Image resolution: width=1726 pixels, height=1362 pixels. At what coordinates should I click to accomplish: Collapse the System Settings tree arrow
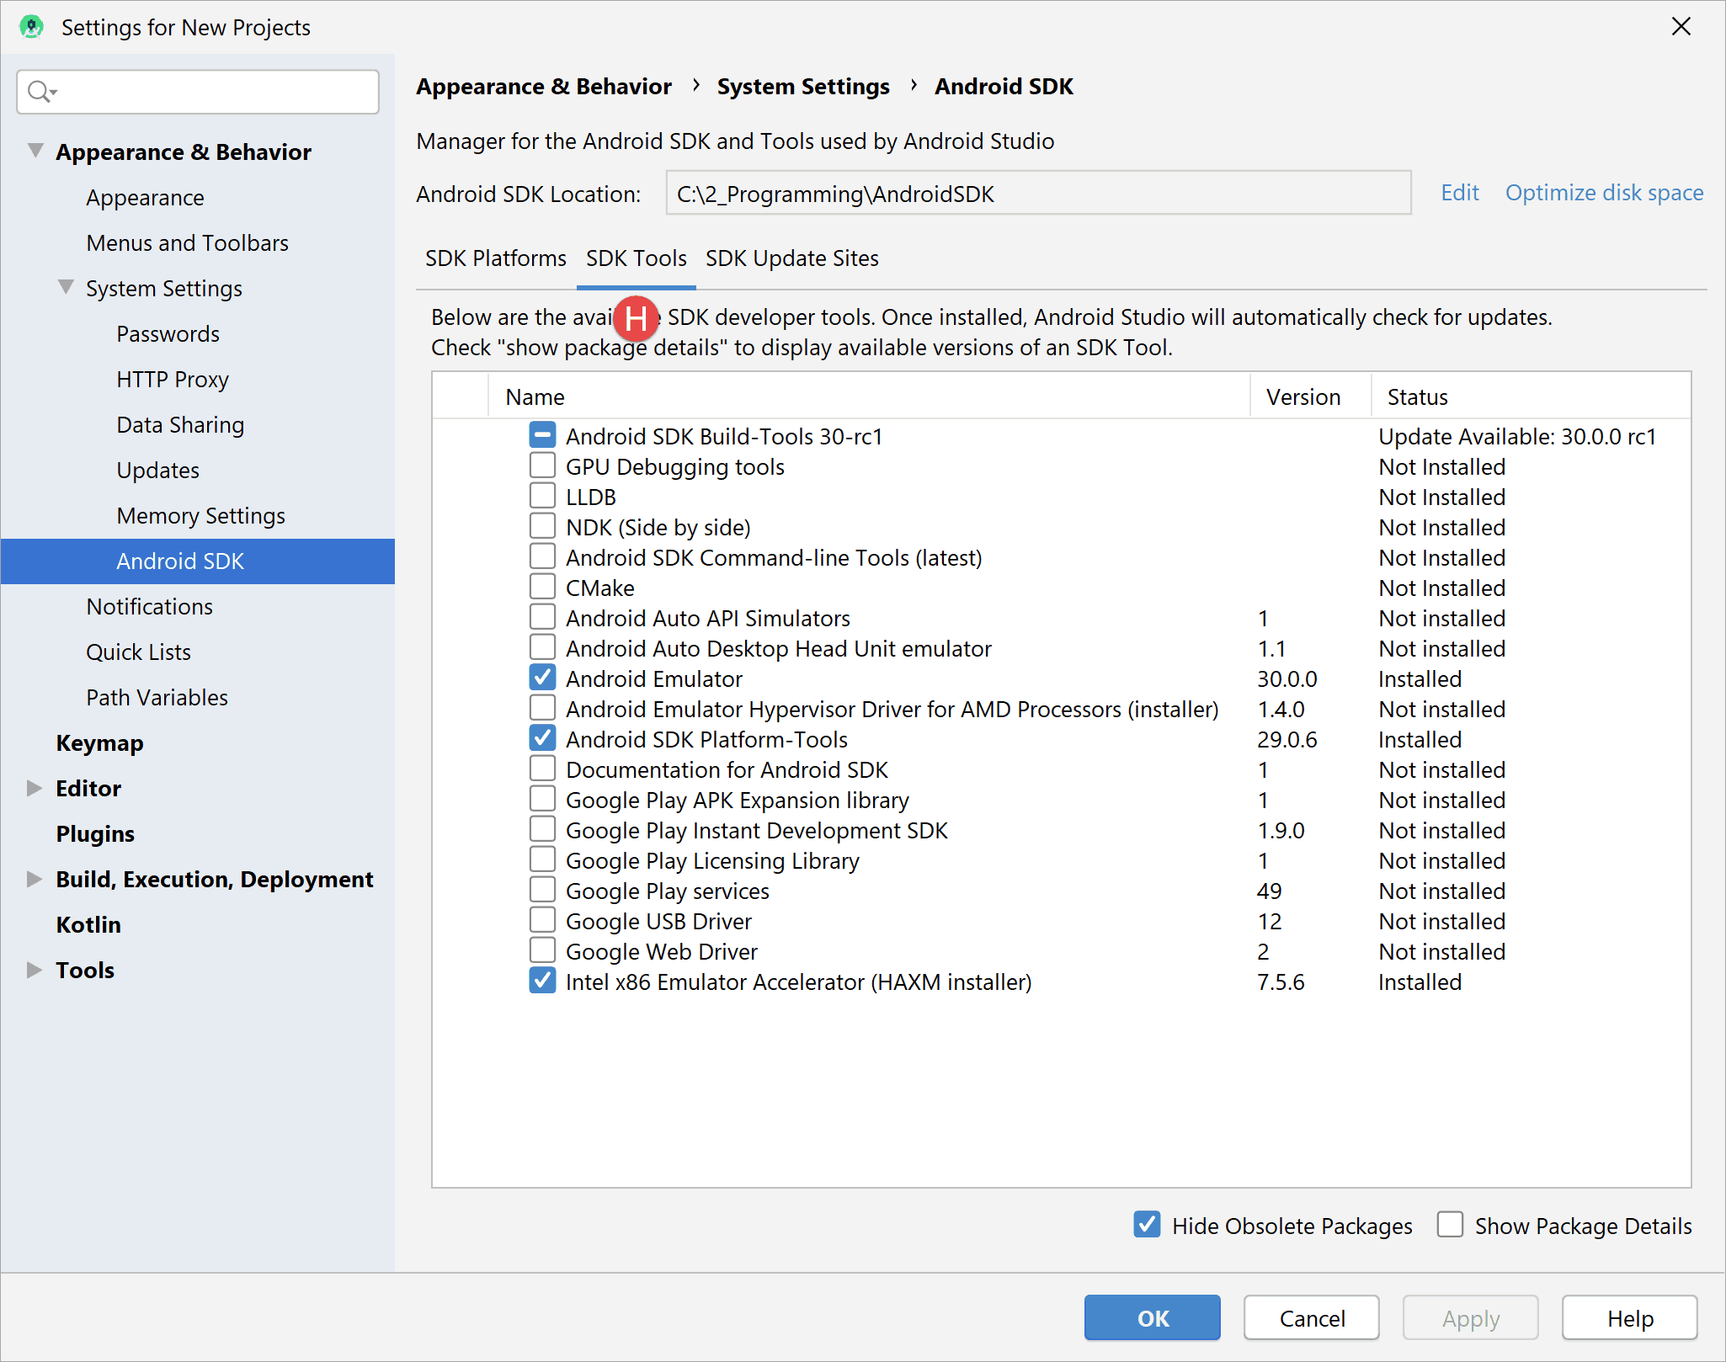click(66, 287)
